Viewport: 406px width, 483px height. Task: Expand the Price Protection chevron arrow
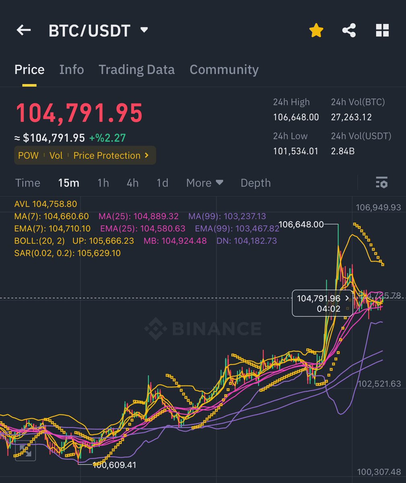pyautogui.click(x=146, y=155)
